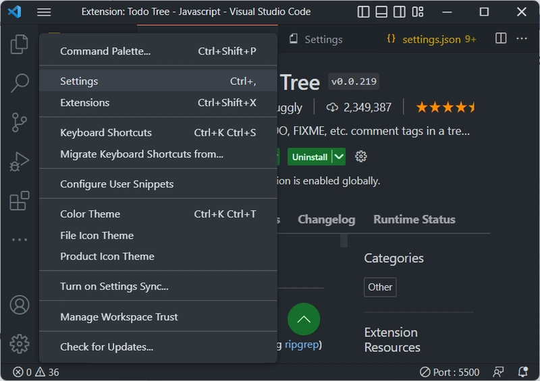The image size is (540, 381).
Task: Switch to settings.json editor tab
Action: [431, 39]
